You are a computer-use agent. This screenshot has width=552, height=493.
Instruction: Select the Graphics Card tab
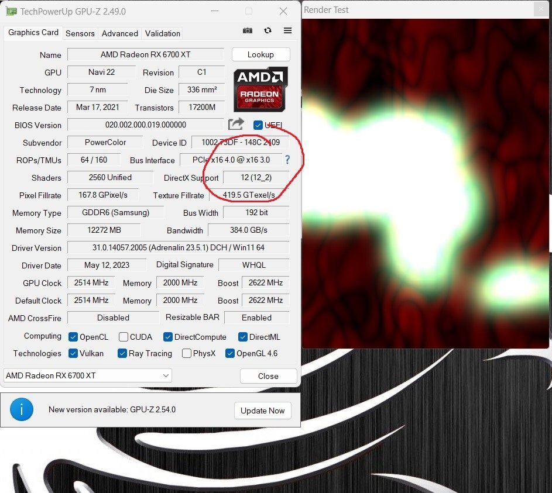coord(33,33)
